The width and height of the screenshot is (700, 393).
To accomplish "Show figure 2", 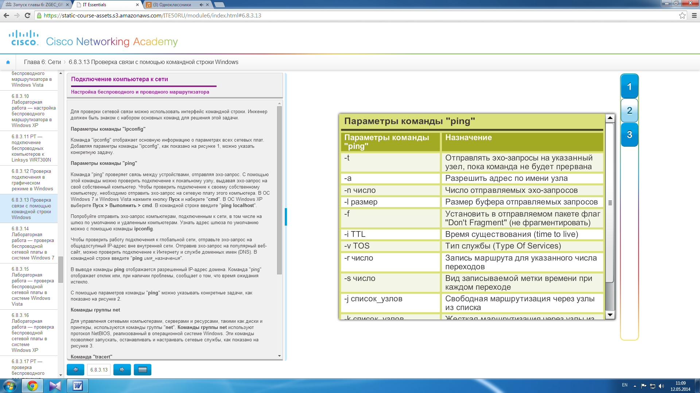I will [629, 111].
